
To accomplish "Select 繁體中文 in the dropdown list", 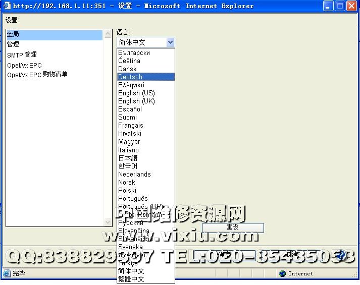I will pos(146,279).
